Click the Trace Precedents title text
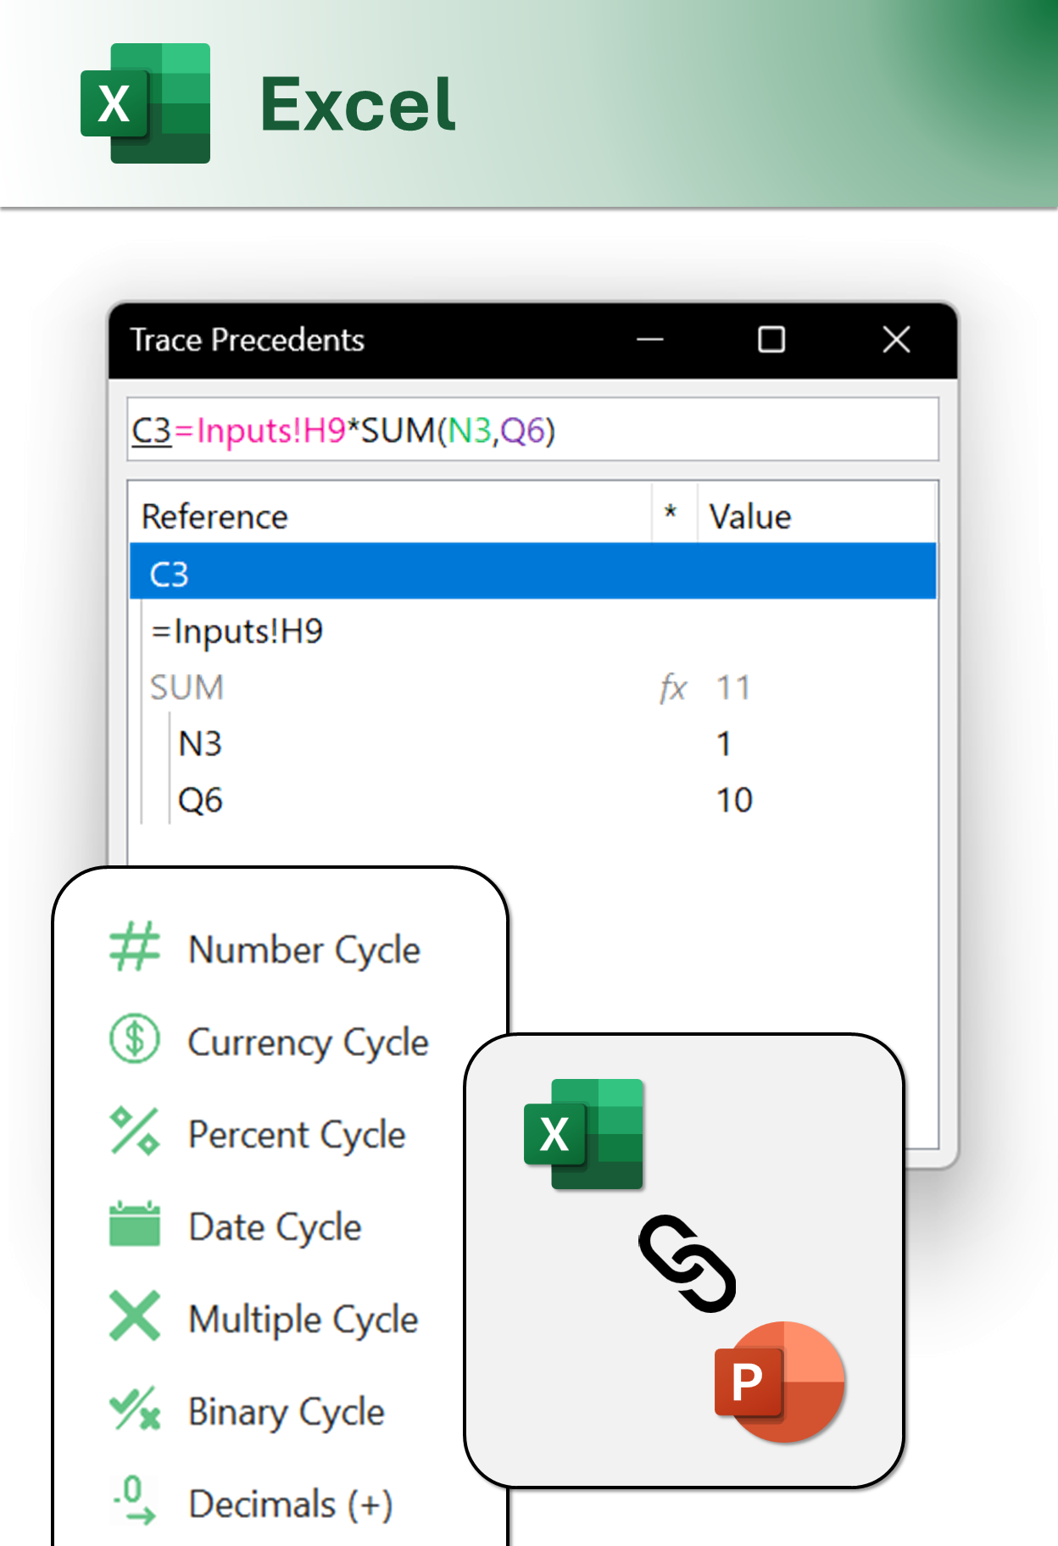This screenshot has width=1058, height=1546. coord(247,340)
